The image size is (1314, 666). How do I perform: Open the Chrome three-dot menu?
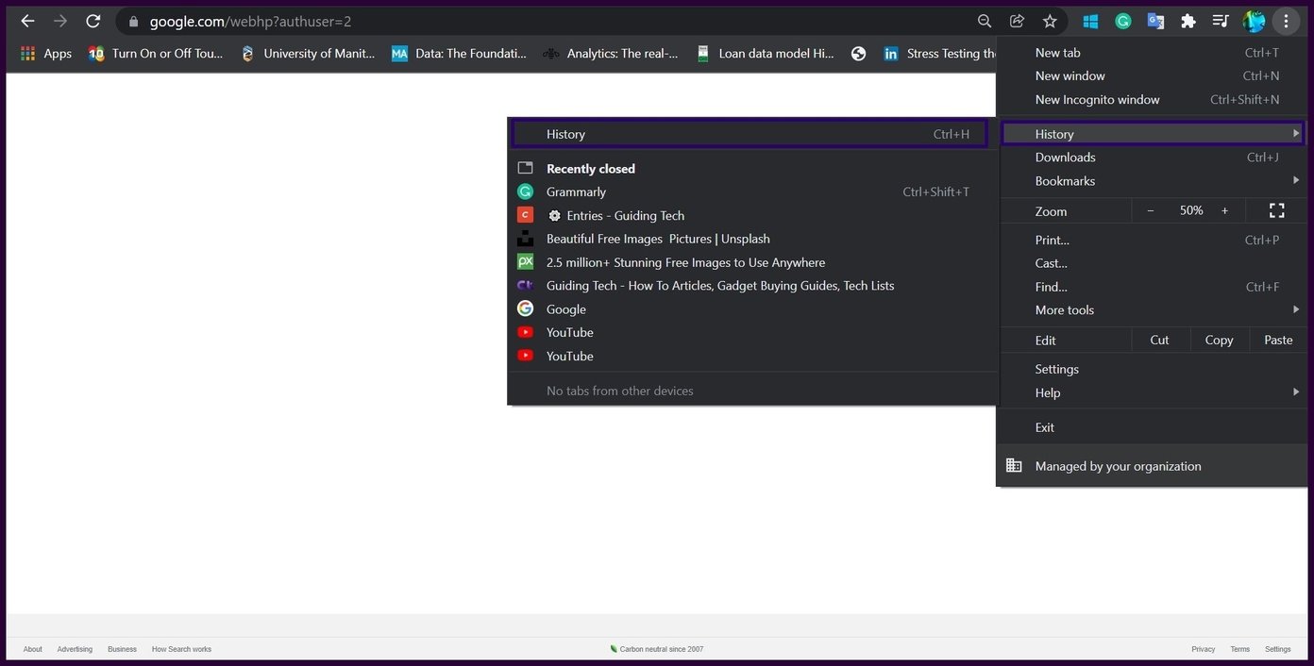coord(1286,21)
